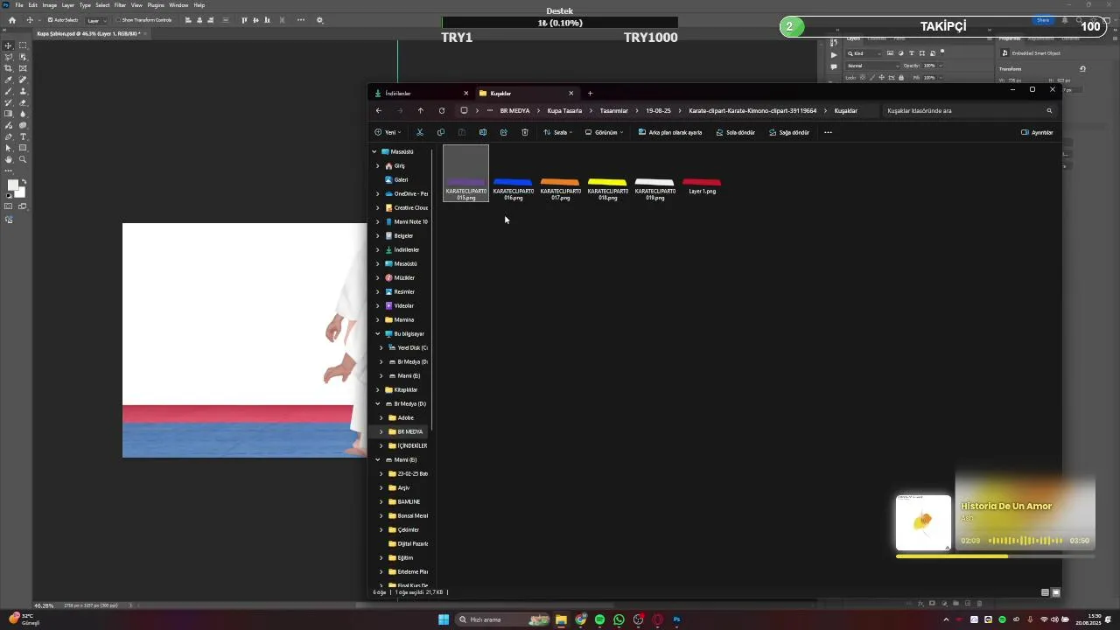Open the Photoshop Image menu
The image size is (1120, 630).
(x=49, y=5)
